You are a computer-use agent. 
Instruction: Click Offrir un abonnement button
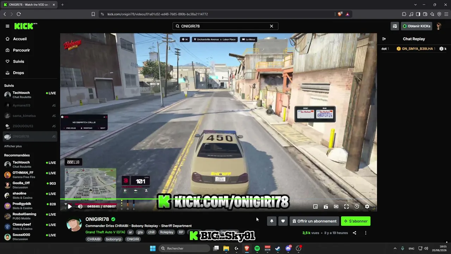(x=314, y=221)
